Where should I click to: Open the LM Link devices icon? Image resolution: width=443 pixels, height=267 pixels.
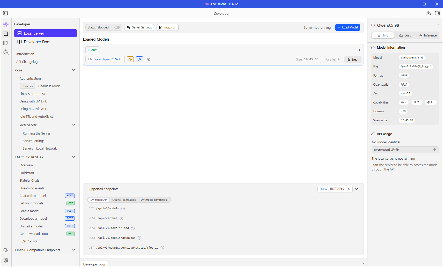pos(6,250)
